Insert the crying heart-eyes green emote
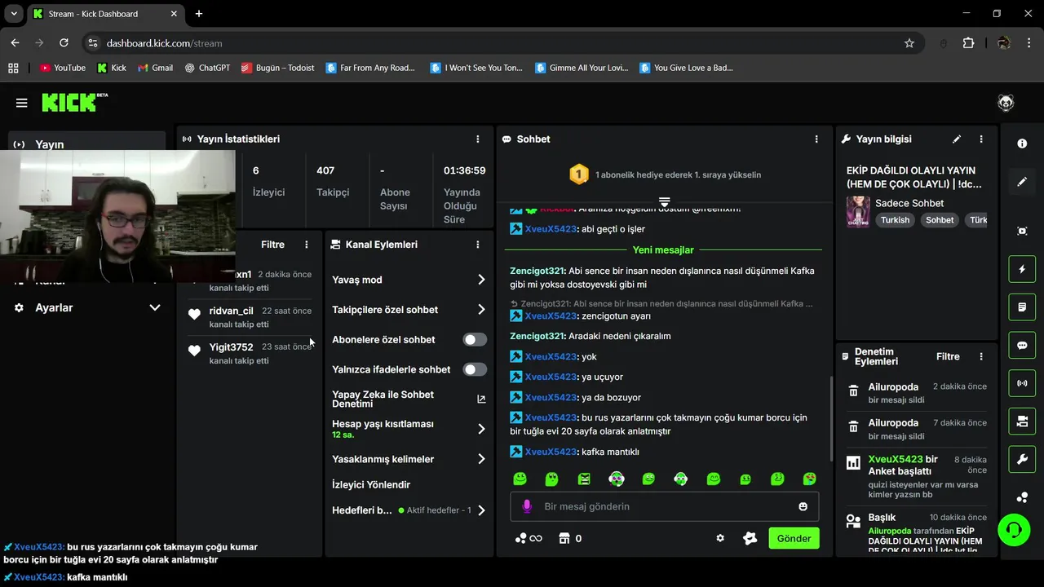Screen dimensions: 1044x587 pyautogui.click(x=810, y=479)
